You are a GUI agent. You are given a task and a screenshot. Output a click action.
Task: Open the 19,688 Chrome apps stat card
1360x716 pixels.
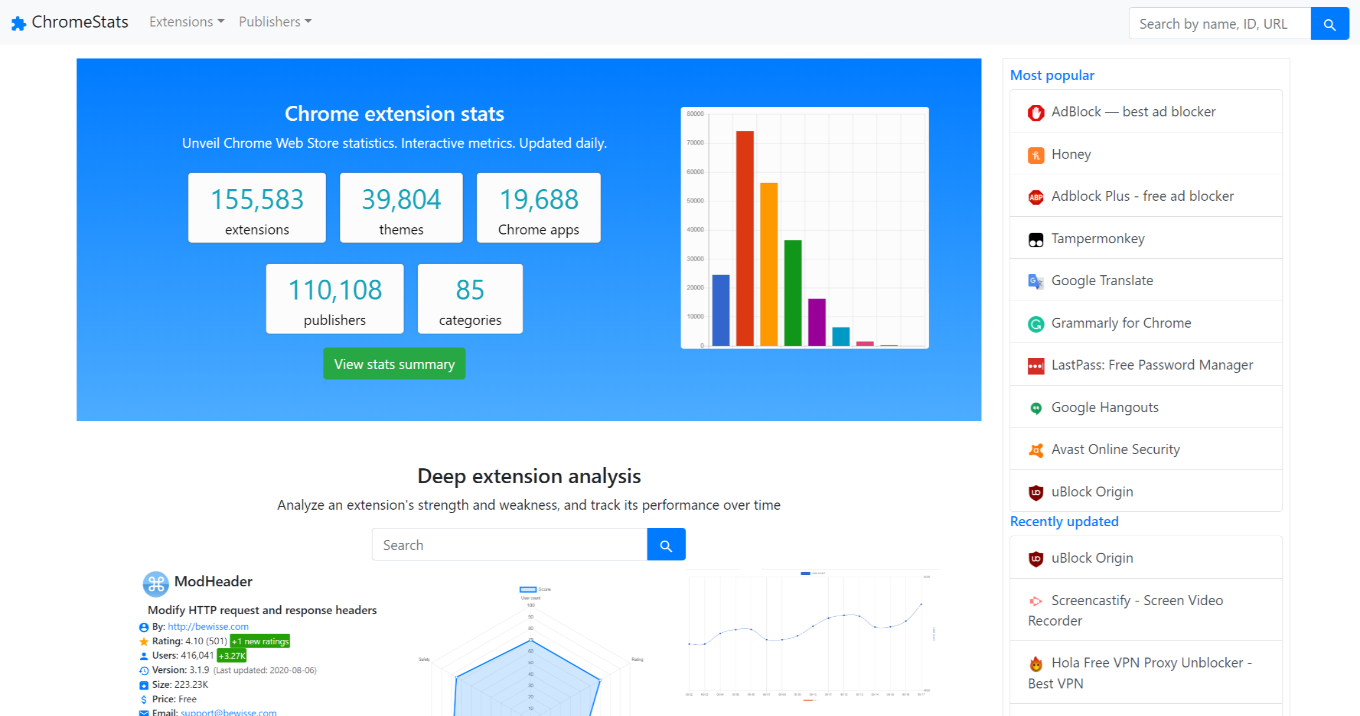coord(538,208)
